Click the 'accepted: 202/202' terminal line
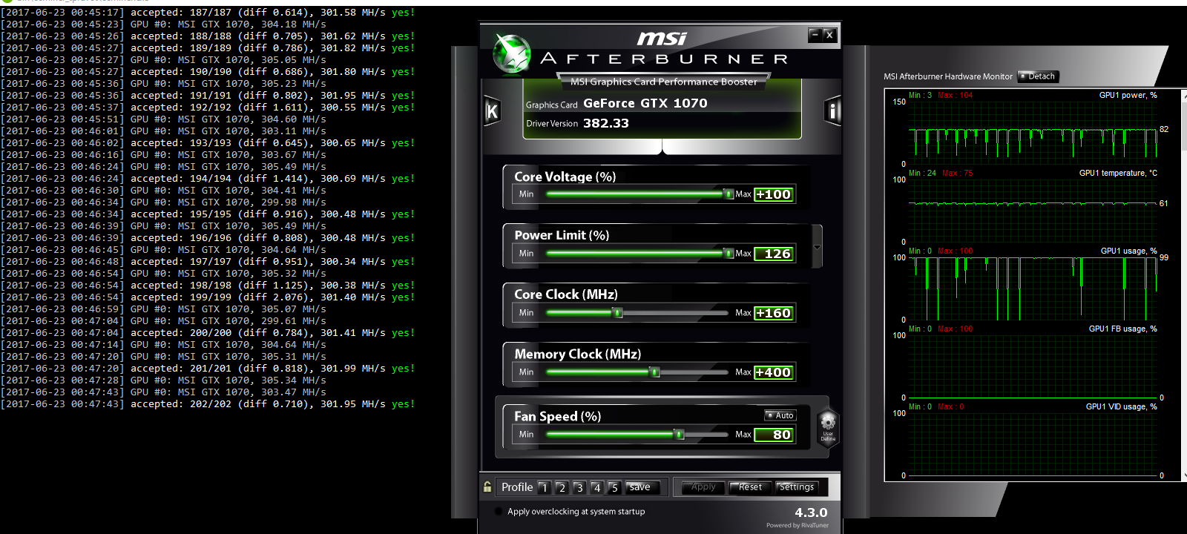Screen dimensions: 1187x534 tap(208, 404)
